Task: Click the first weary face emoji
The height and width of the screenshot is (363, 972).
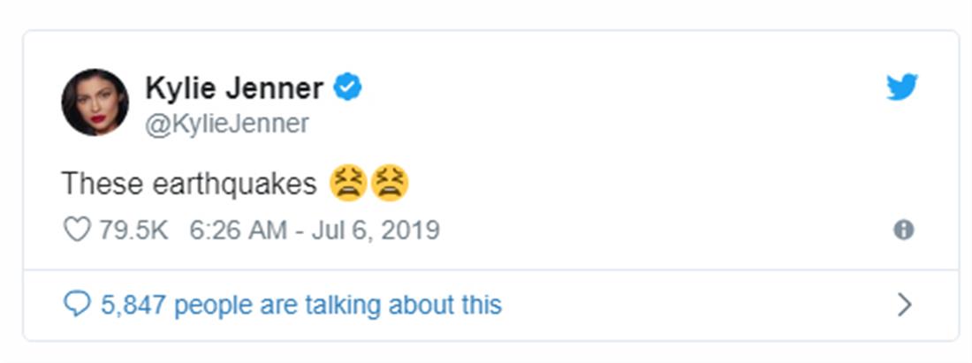Action: tap(347, 183)
